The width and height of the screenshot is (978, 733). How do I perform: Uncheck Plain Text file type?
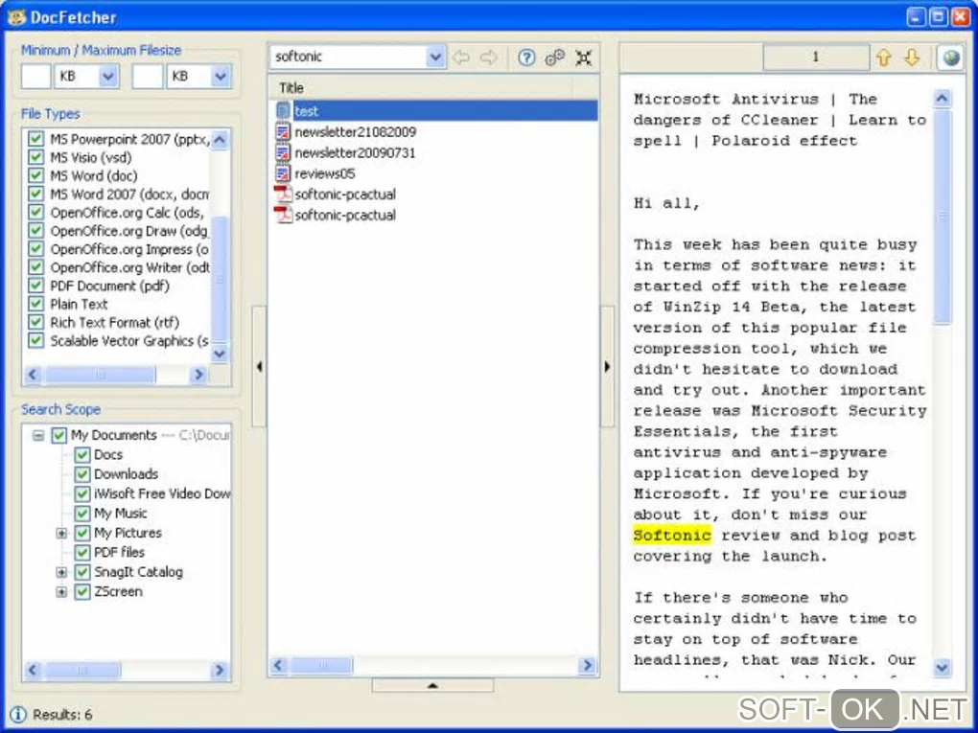tap(36, 304)
